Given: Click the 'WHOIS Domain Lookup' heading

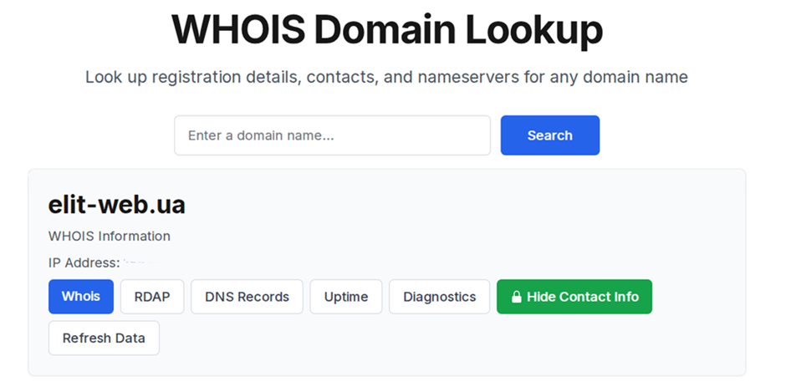Looking at the screenshot, I should point(386,30).
